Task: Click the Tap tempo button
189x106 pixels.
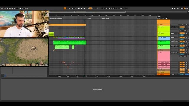Action: pos(2,9)
